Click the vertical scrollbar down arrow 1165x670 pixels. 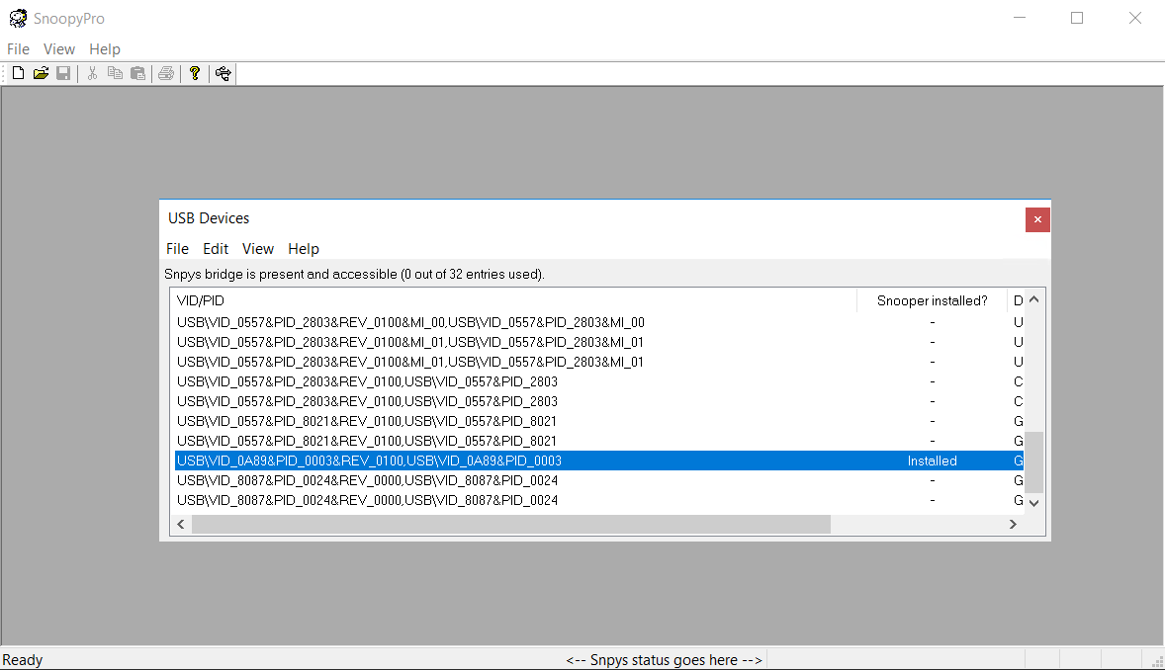pos(1034,503)
